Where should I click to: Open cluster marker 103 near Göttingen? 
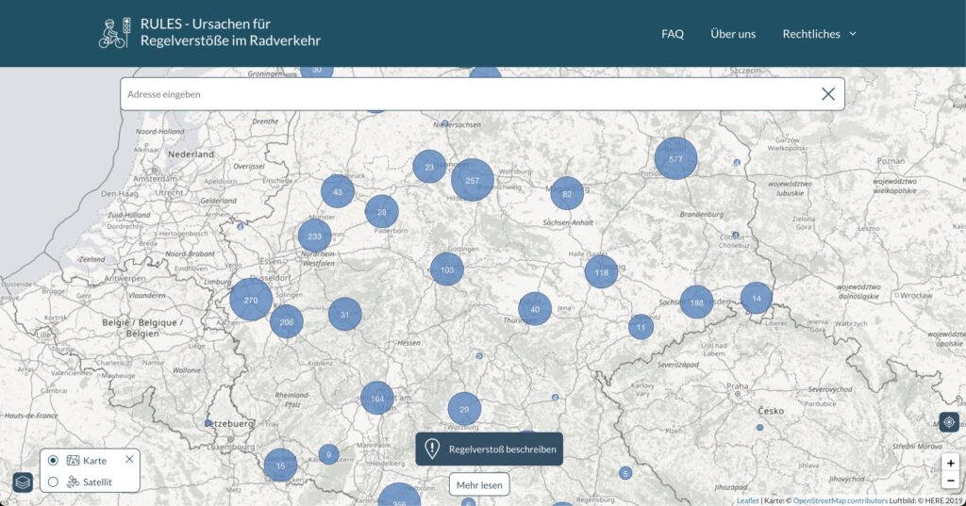pyautogui.click(x=446, y=269)
